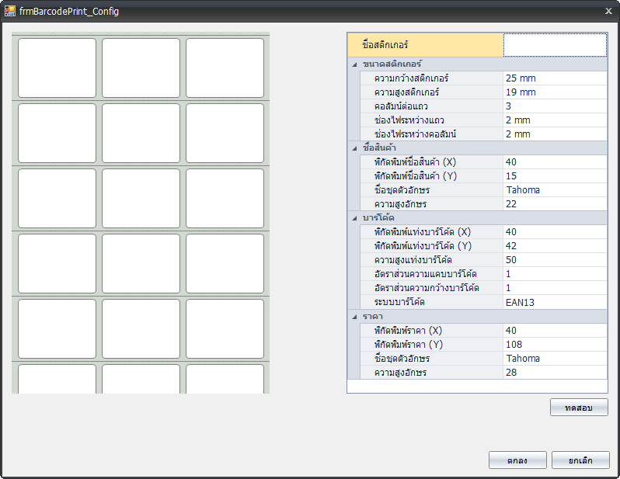This screenshot has width=620, height=479.
Task: Collapse the ชื่อสินค้า category
Action: pyautogui.click(x=354, y=148)
